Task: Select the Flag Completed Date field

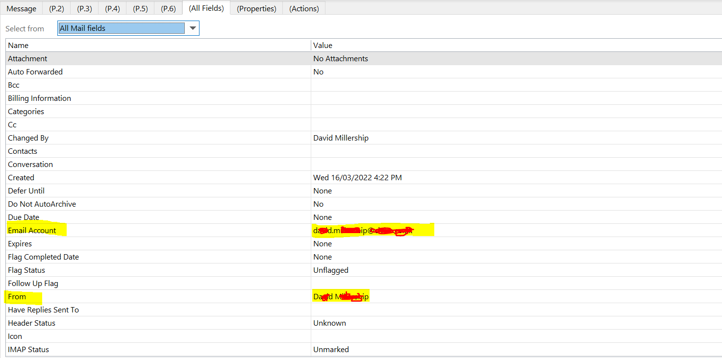Action: click(43, 257)
